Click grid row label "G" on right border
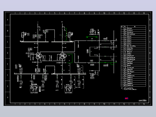Image resolution: width=156 pixels, height=117 pixels. pyautogui.click(x=150, y=86)
